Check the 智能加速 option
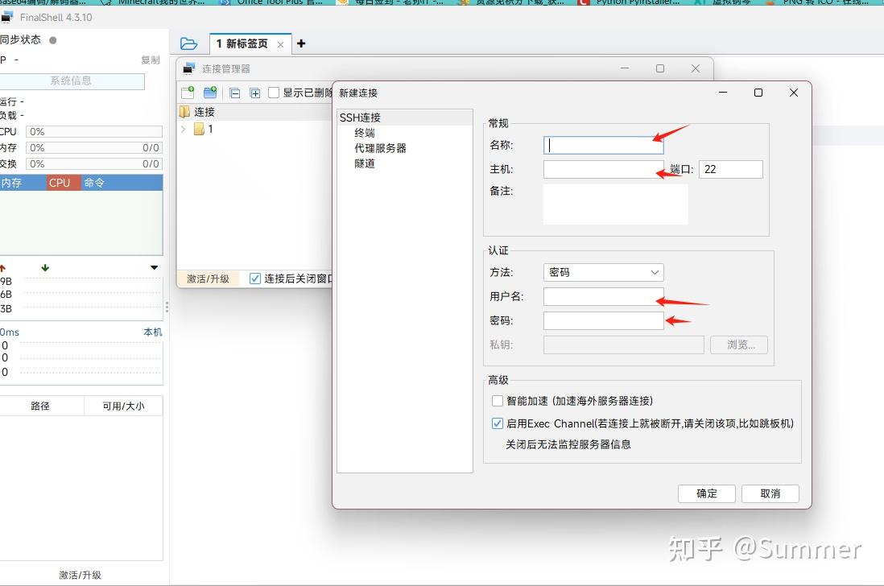This screenshot has width=884, height=586. pos(498,400)
